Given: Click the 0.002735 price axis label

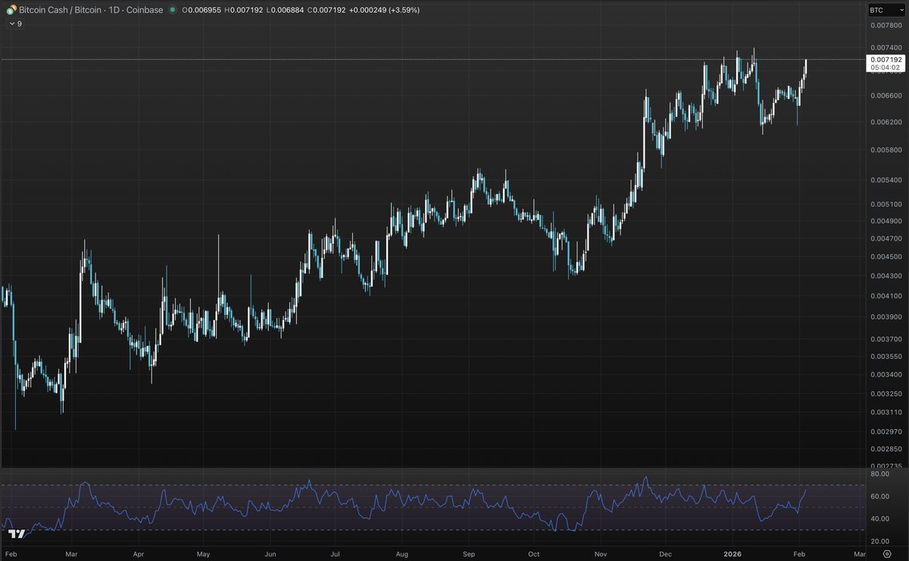Looking at the screenshot, I should pyautogui.click(x=886, y=466).
